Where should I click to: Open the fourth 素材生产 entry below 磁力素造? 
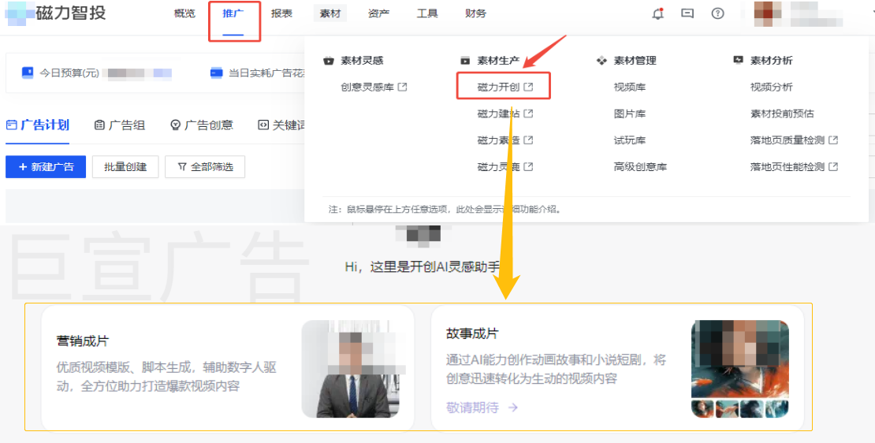click(499, 167)
